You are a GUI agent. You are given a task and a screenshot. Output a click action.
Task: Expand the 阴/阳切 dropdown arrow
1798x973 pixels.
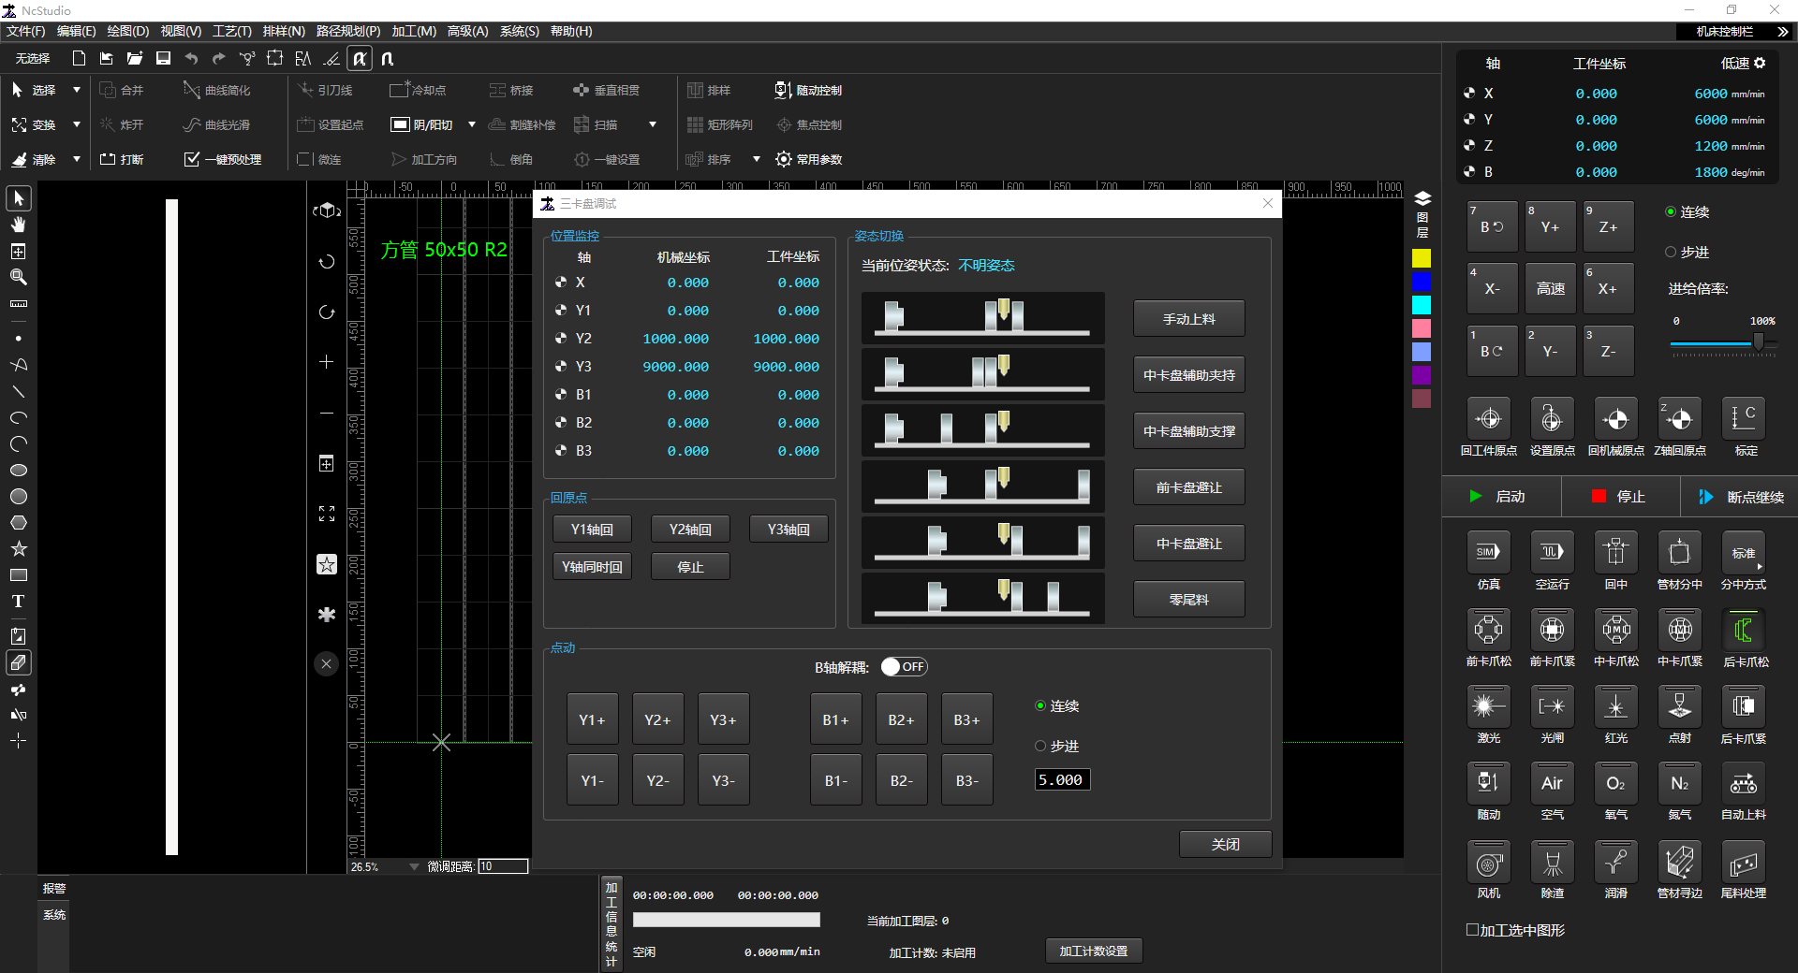[472, 124]
